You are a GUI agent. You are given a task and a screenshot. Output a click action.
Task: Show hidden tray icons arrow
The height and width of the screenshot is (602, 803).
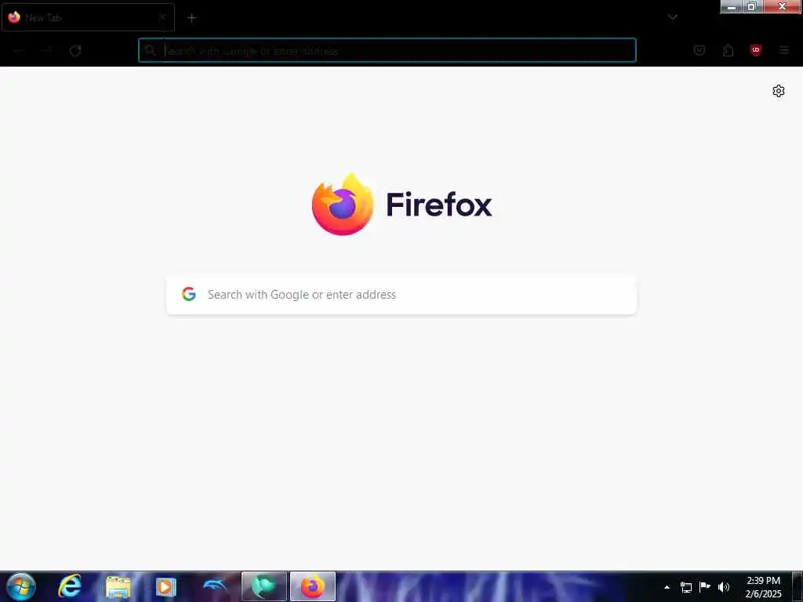pos(667,587)
